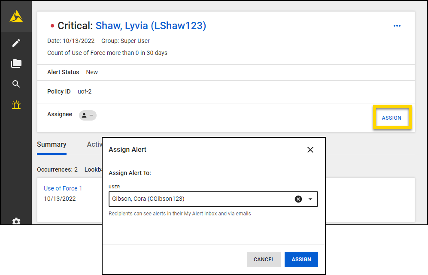The height and width of the screenshot is (275, 428).
Task: Switch to the partially hidden Activity tab
Action: pyautogui.click(x=94, y=145)
